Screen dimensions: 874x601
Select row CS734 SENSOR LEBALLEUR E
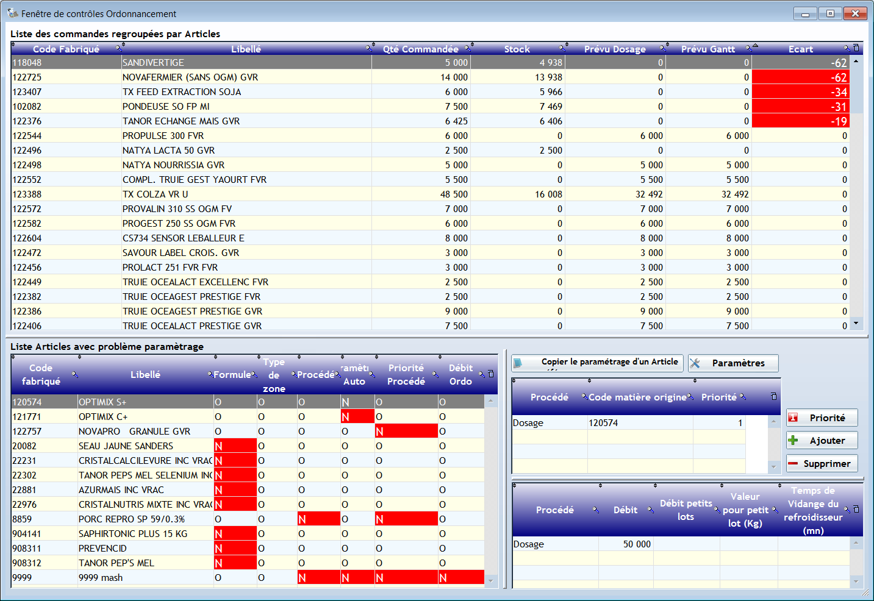[431, 238]
